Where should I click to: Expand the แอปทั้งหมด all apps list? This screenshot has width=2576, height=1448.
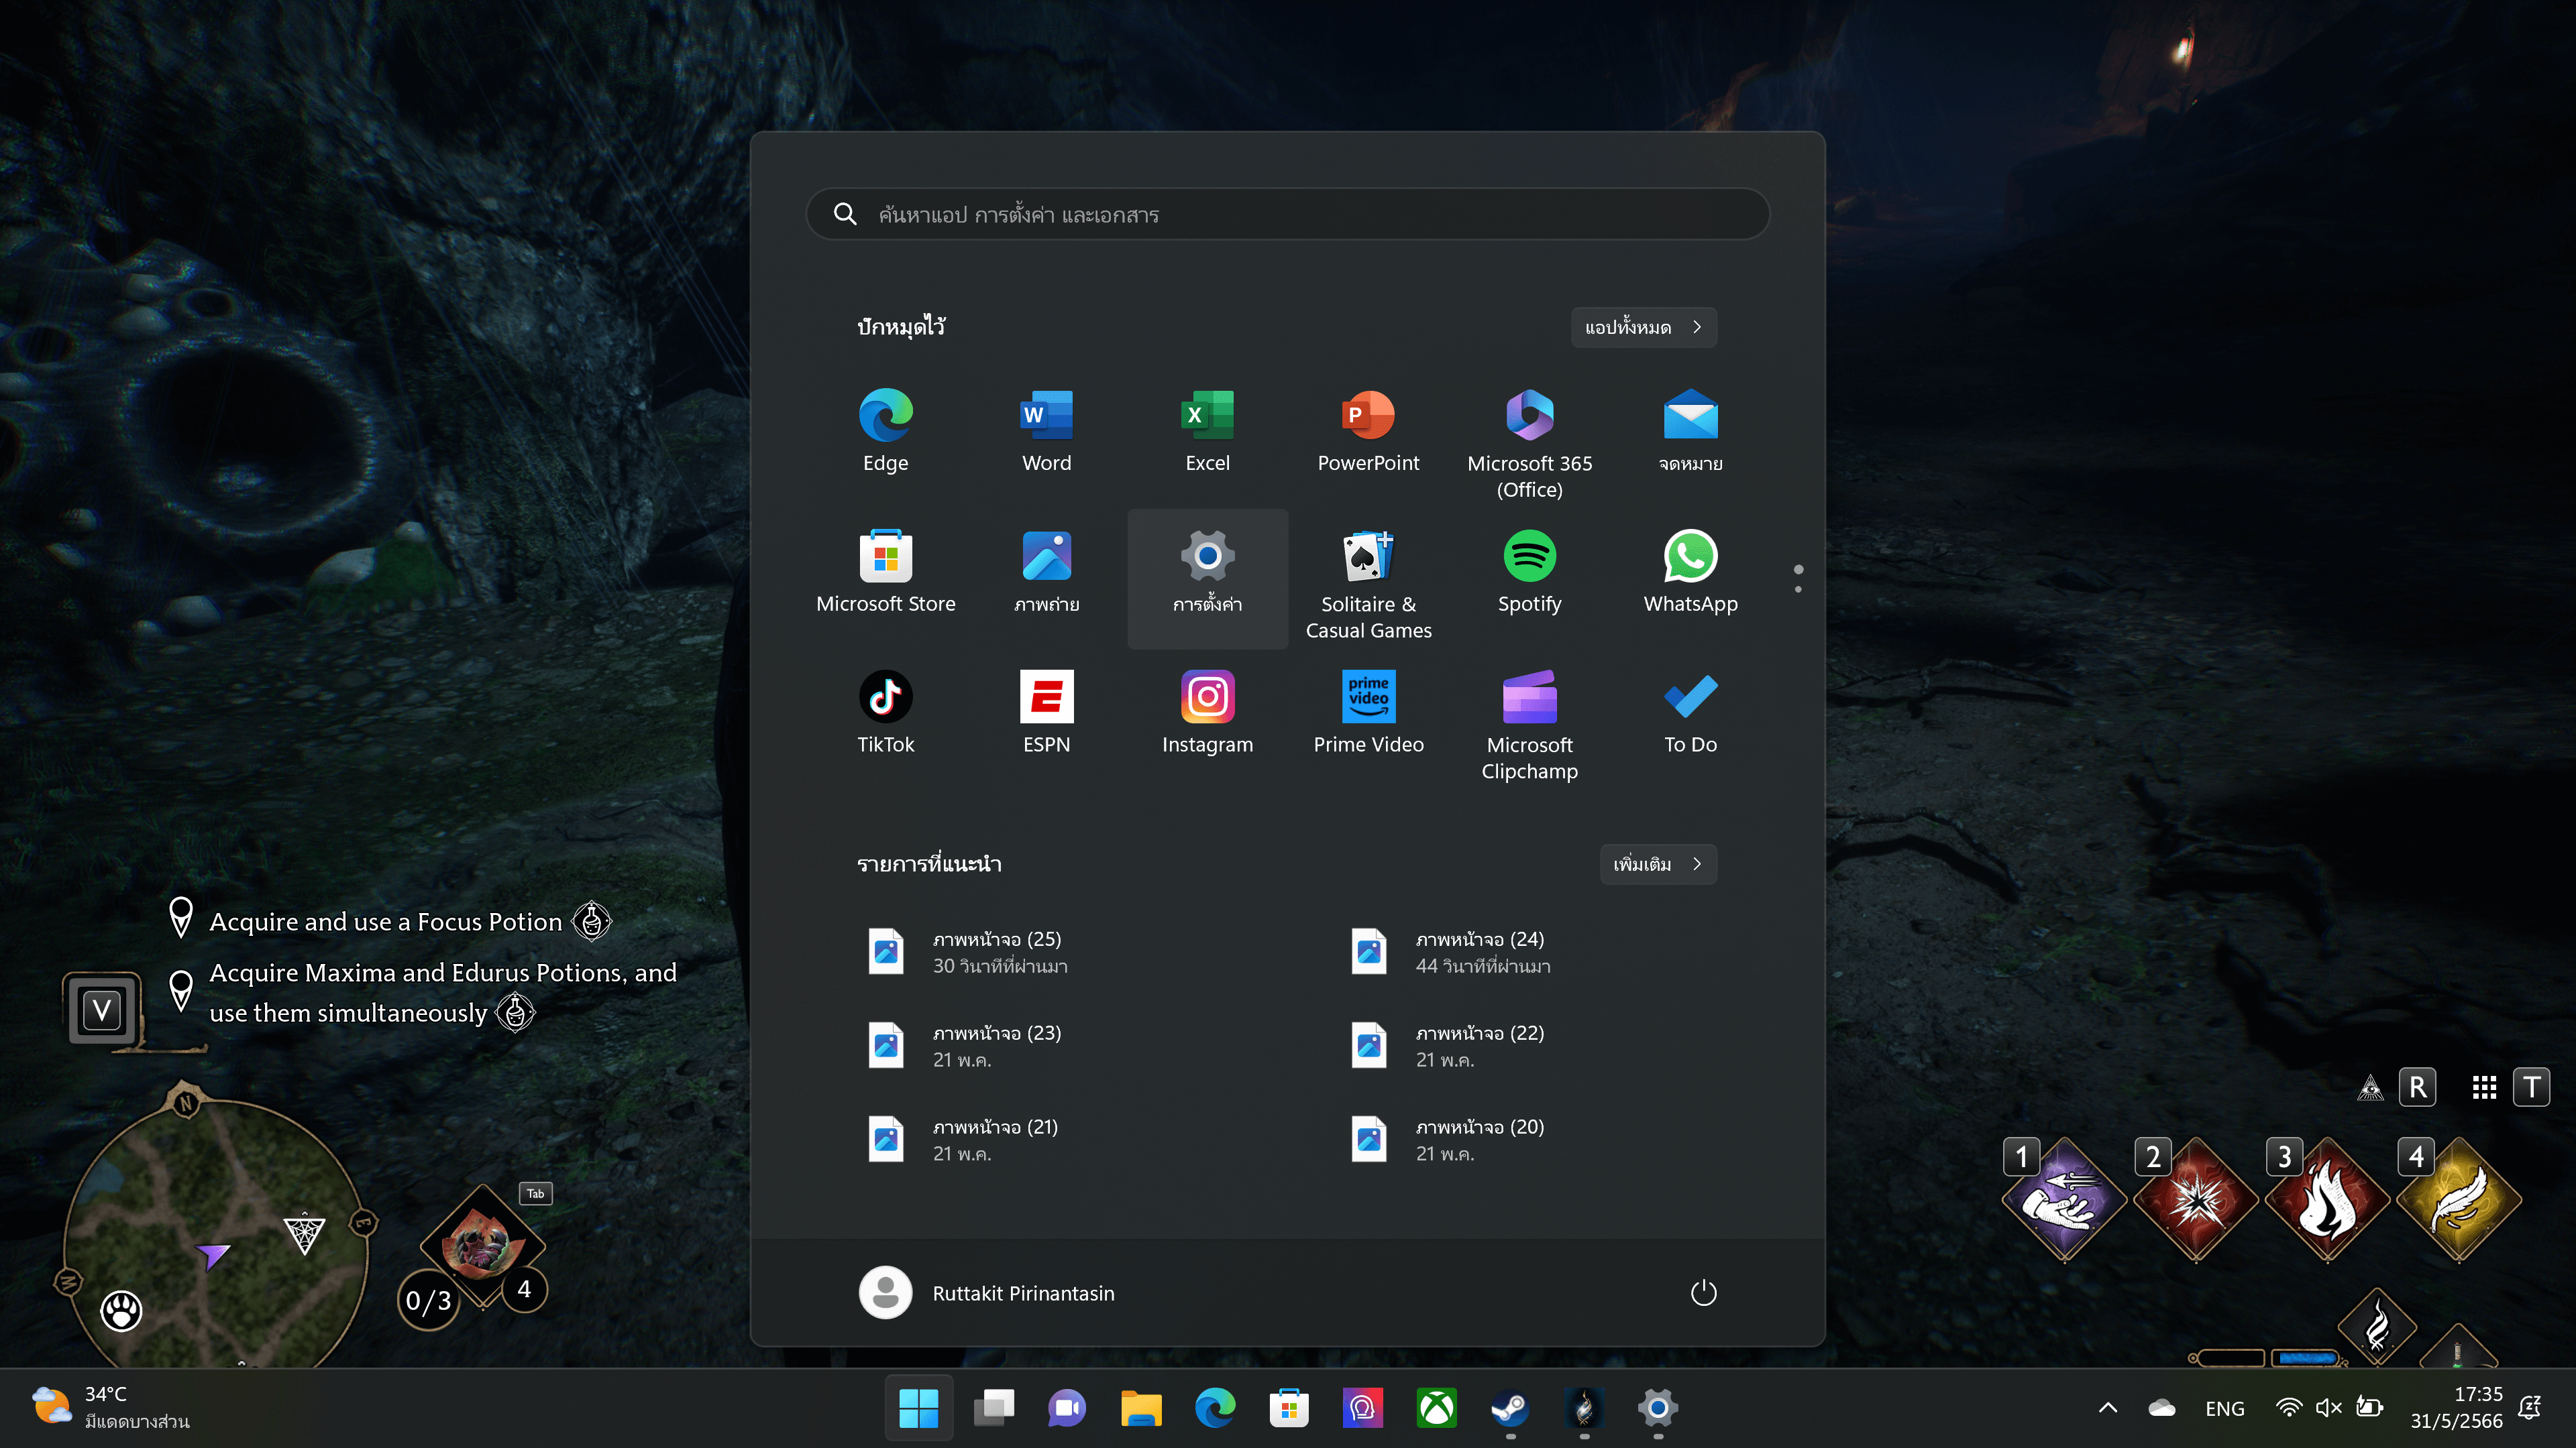[1644, 326]
